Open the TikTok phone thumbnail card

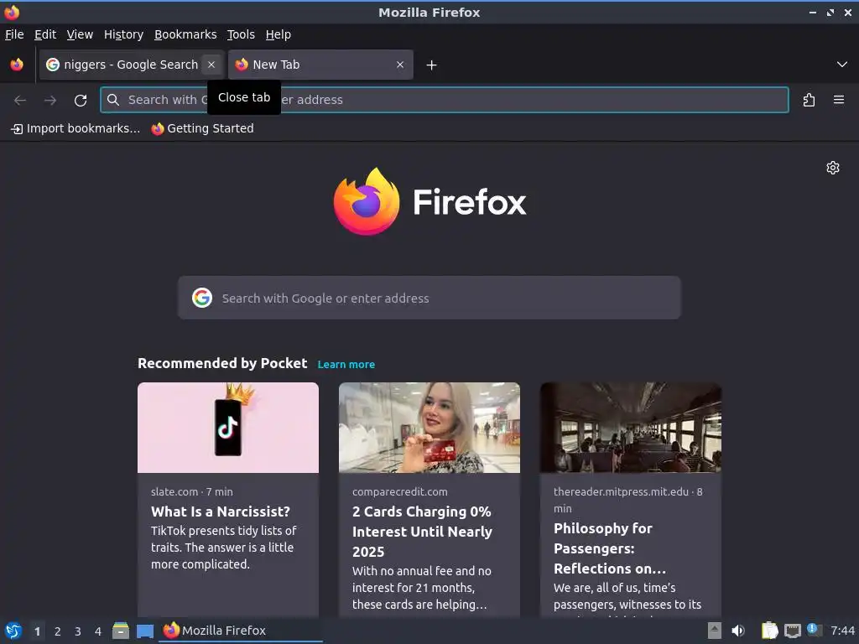point(228,428)
